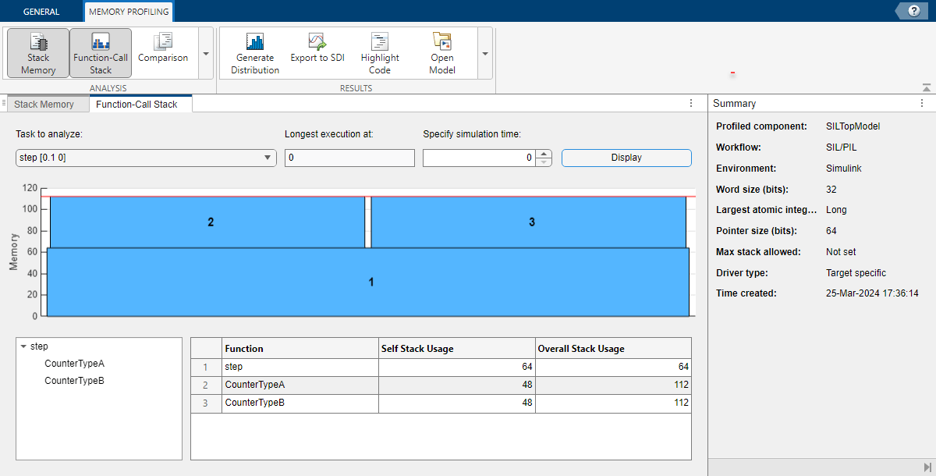Expand the Analysis gallery dropdown arrow

click(x=206, y=54)
